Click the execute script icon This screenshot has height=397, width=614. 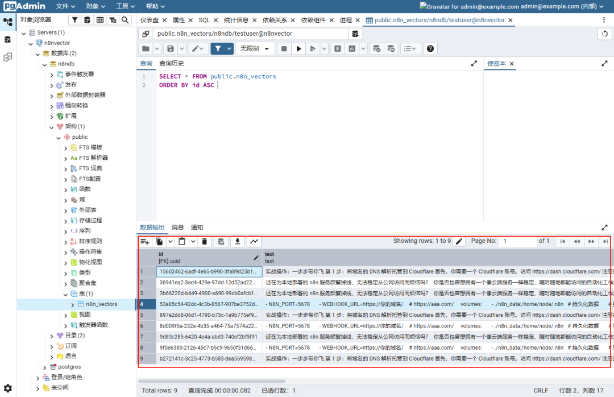313,48
